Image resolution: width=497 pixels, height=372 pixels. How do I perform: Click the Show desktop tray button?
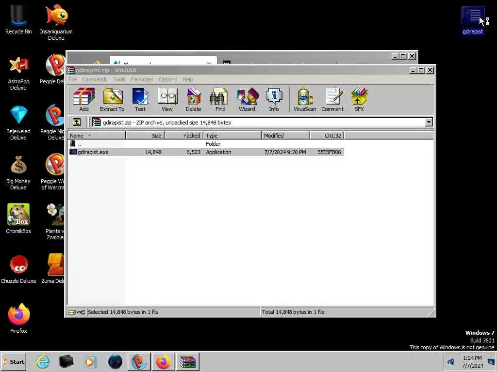point(492,362)
